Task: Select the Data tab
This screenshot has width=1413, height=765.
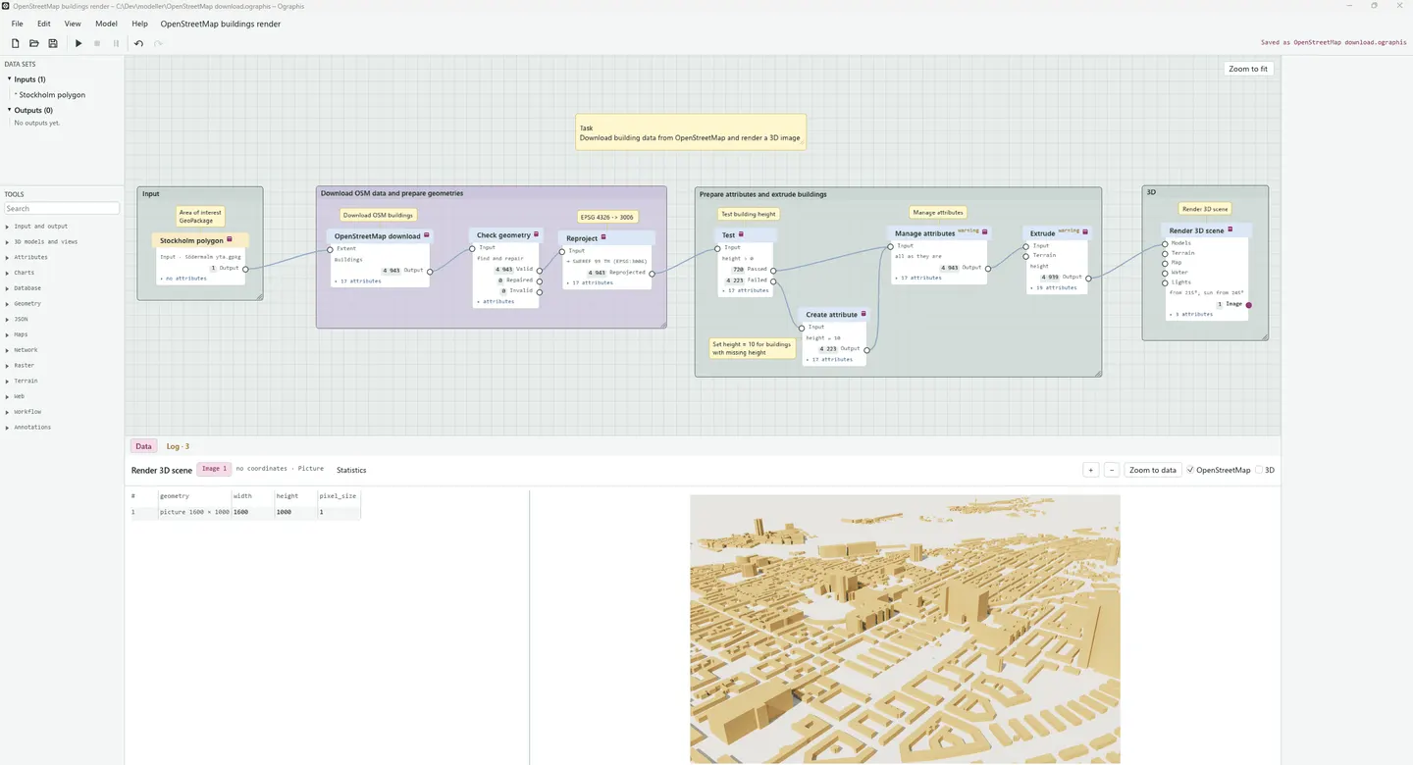Action: pos(143,446)
